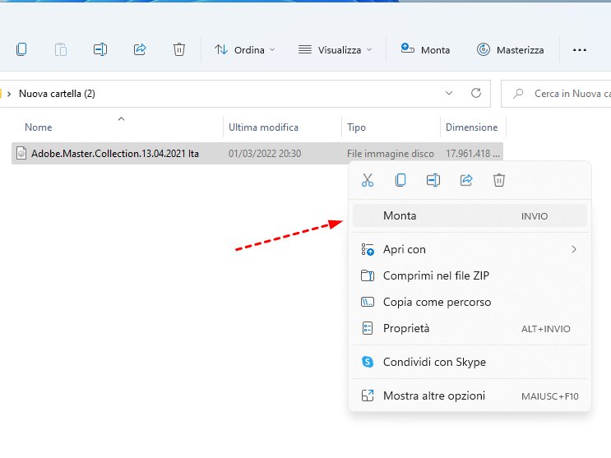Sort by the Tipo column header

[x=357, y=127]
